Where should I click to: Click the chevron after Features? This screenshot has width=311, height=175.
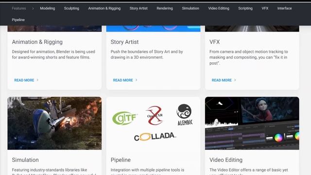(x=33, y=9)
